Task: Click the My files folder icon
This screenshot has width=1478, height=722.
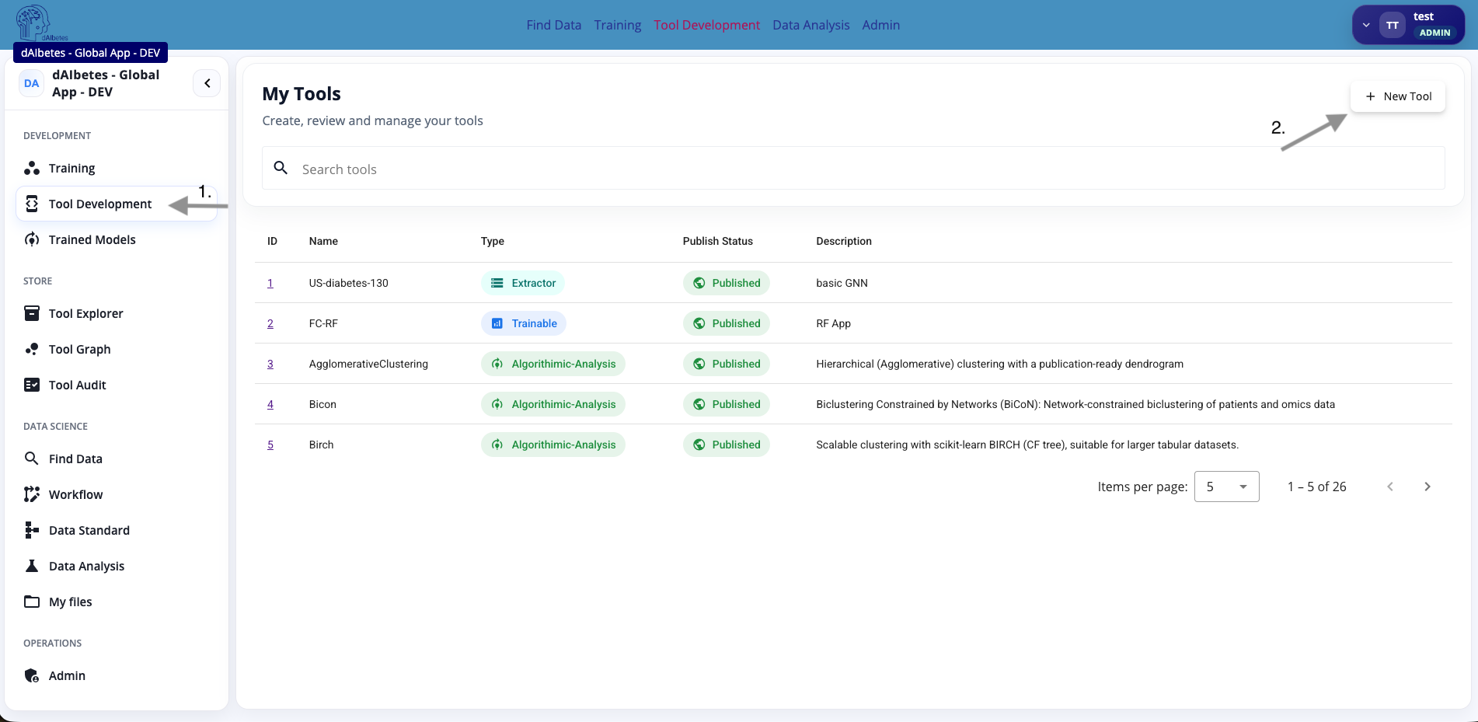Action: pos(32,602)
